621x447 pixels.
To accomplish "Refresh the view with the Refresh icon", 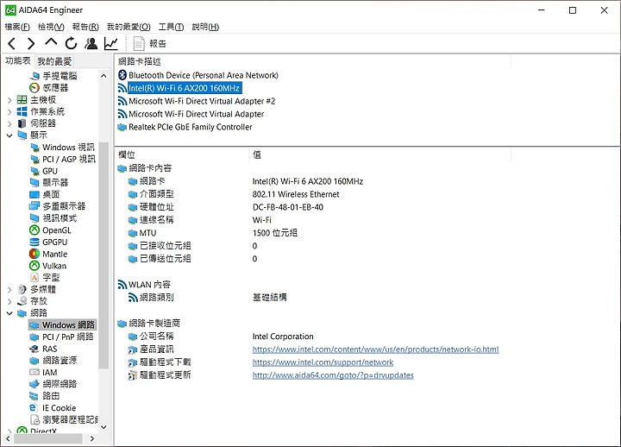I will pyautogui.click(x=71, y=44).
